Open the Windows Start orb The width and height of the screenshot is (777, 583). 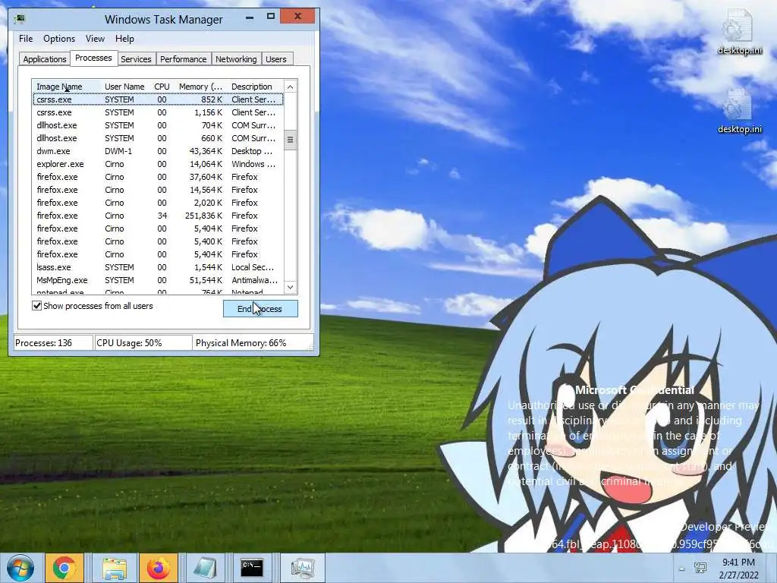click(20, 568)
